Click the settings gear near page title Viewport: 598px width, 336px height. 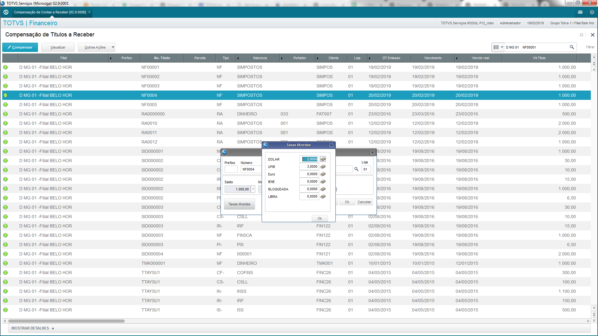pyautogui.click(x=581, y=35)
